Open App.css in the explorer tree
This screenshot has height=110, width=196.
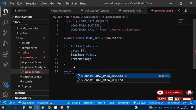[x=26, y=86]
